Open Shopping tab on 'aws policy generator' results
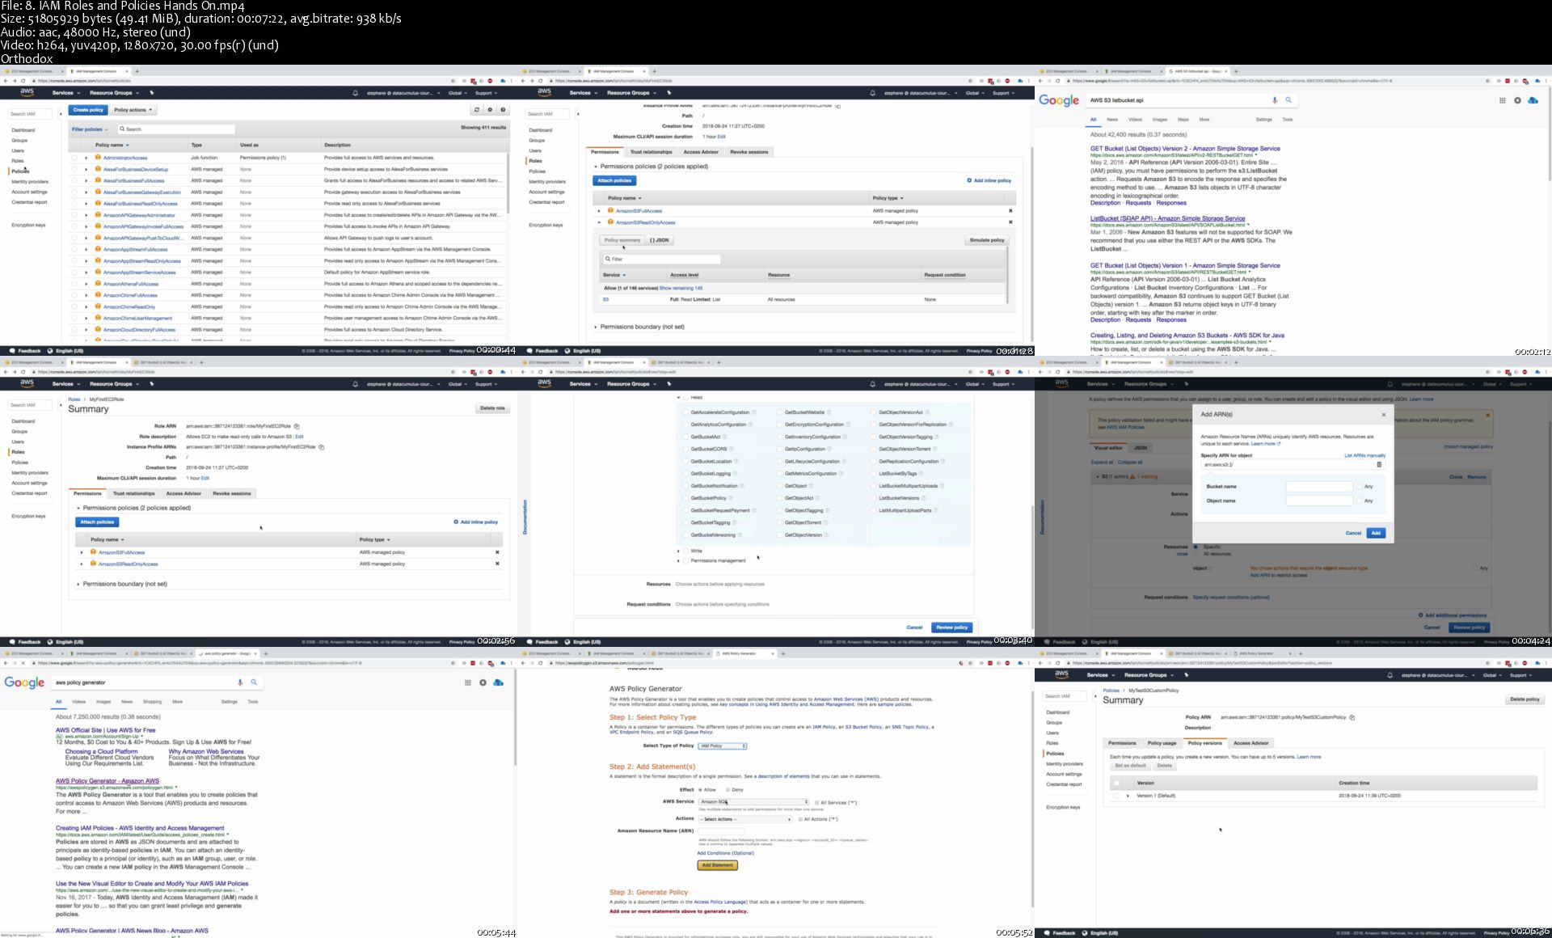The image size is (1552, 938). [152, 702]
